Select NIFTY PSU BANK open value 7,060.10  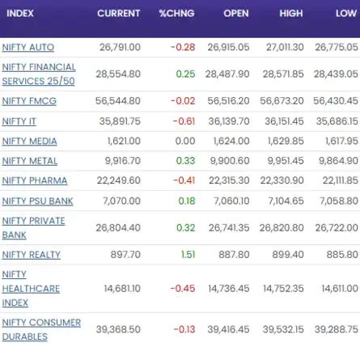tap(231, 201)
